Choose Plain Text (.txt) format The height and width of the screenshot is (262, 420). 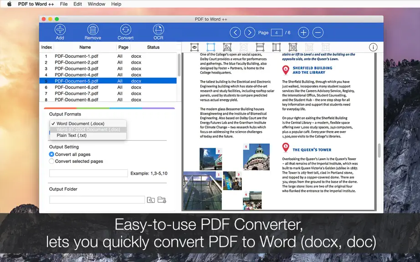tap(88, 135)
